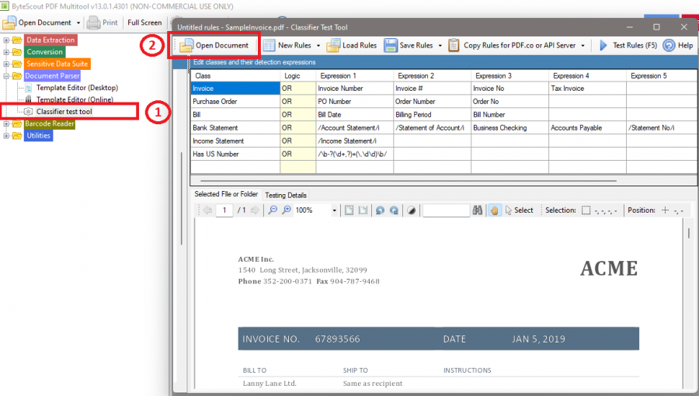Toggle the invert colors icon
Screen dimensions: 699x396
tap(412, 210)
